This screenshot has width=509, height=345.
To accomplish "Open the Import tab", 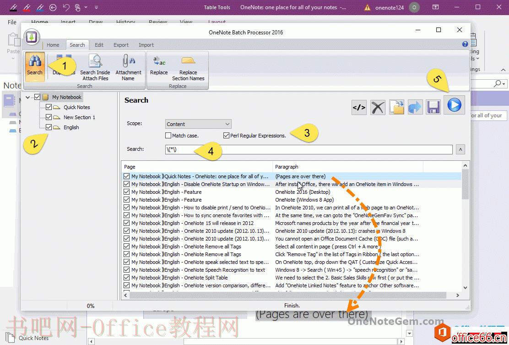I will coord(146,45).
